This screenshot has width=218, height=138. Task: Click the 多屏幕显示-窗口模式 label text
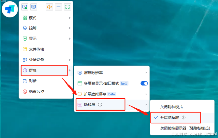(102, 84)
